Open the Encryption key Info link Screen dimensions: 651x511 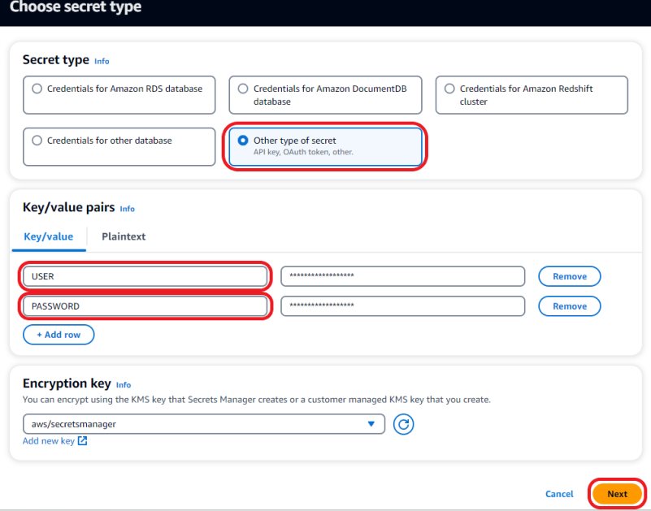[x=123, y=384]
